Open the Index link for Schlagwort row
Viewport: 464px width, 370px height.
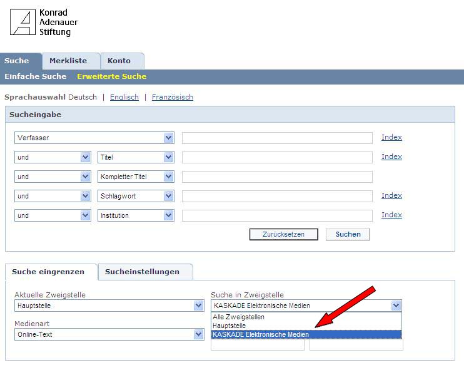tap(391, 195)
